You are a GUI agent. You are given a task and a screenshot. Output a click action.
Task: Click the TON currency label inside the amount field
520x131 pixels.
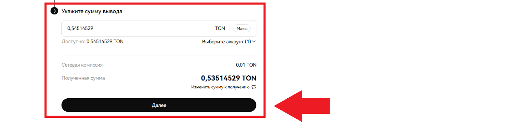[220, 28]
